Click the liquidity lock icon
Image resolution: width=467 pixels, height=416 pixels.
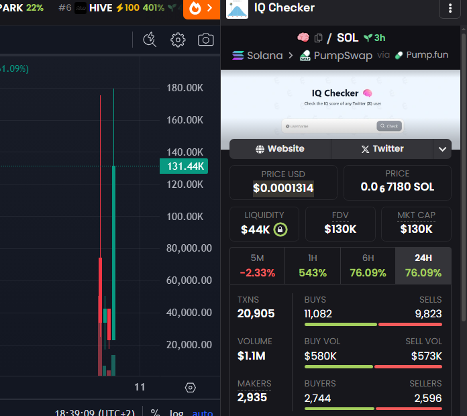[x=281, y=229]
